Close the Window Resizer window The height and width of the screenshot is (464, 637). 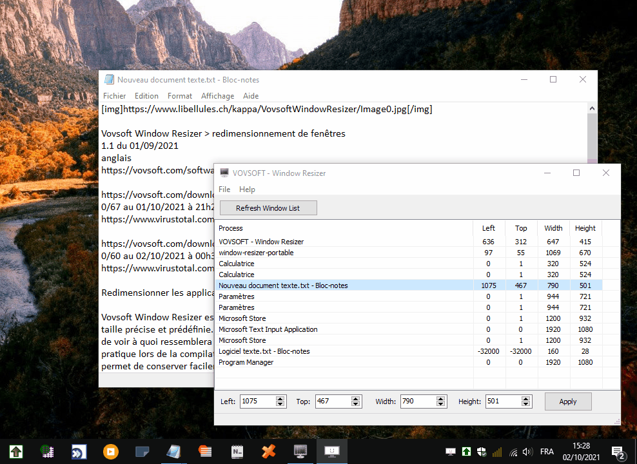(x=605, y=173)
